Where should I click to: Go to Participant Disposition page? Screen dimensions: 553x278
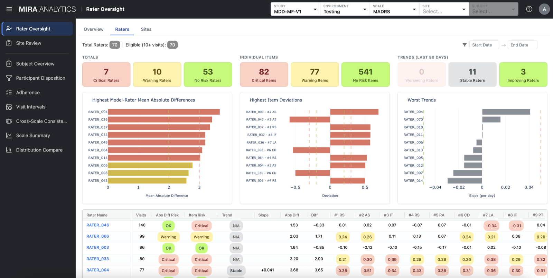click(37, 78)
